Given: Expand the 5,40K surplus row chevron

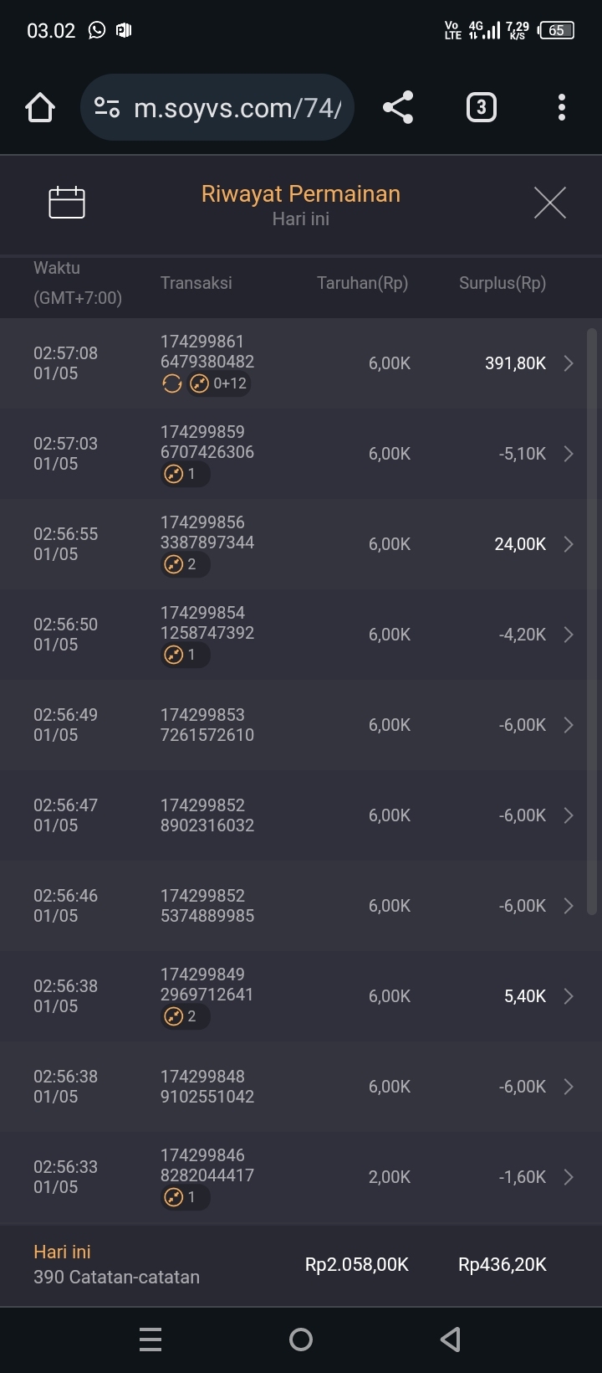Looking at the screenshot, I should 569,996.
